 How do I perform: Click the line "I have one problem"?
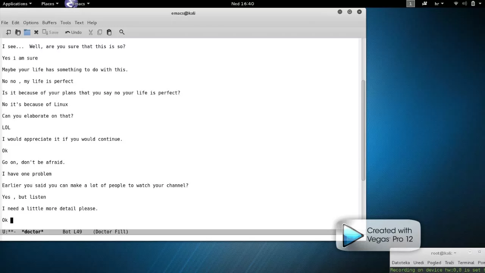click(27, 174)
